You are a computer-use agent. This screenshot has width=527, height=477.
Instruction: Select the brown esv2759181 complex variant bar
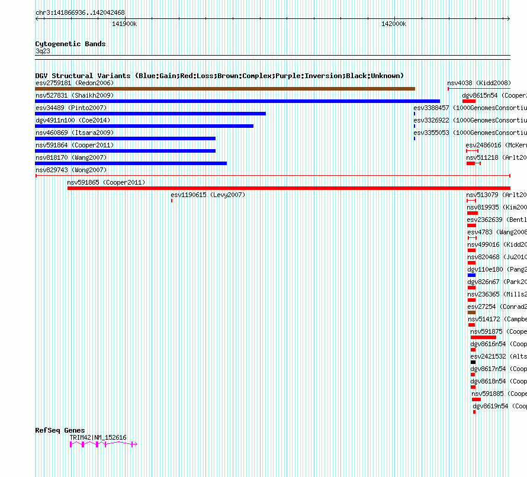225,89
